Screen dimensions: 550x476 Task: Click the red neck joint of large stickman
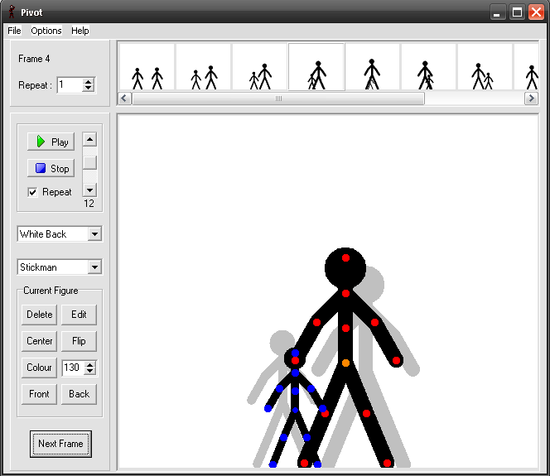345,293
